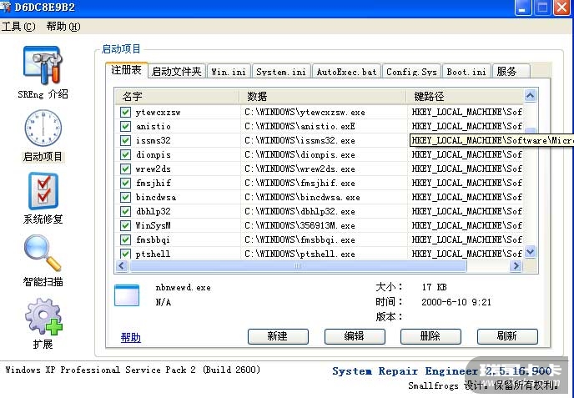Uncheck the issms32 startup entry
Image resolution: width=574 pixels, height=398 pixels.
125,141
